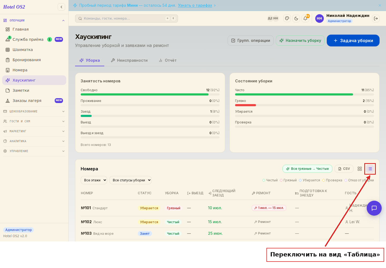This screenshot has height=268, width=386.
Task: Toggle the Чистый status legend filter
Action: [x=270, y=180]
